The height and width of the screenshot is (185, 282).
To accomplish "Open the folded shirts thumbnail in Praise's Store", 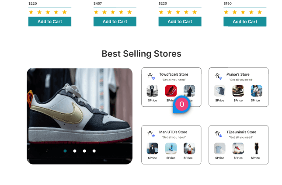I will (x=219, y=91).
